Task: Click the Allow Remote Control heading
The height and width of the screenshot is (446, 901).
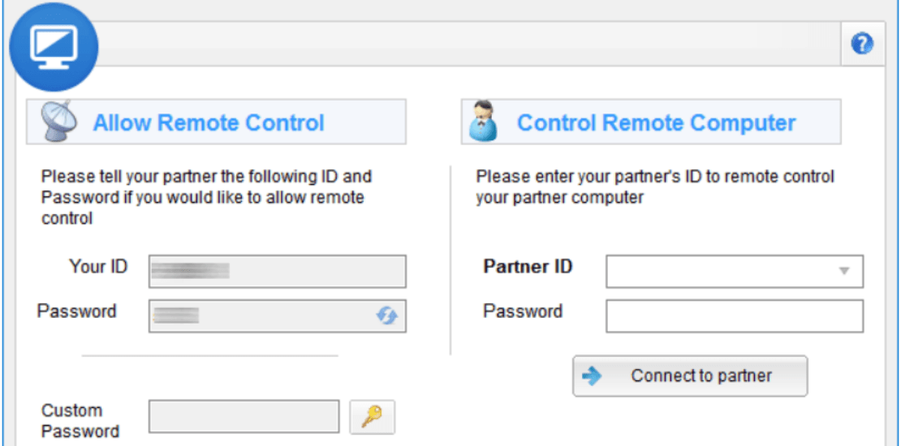Action: [x=209, y=122]
